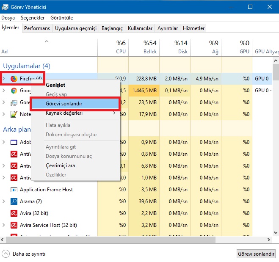Click the Firefox network value '4,9 Mb/sn'
Screen dimensions: 279x262
click(x=207, y=79)
